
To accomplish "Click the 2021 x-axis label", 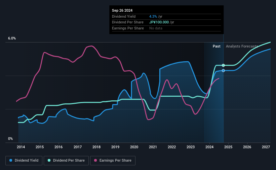I will 153,147.
